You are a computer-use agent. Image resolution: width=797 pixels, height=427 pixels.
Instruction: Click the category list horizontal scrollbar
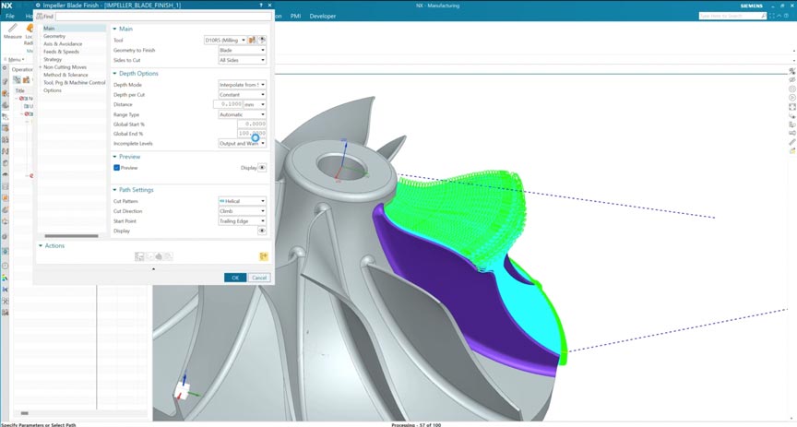71,236
